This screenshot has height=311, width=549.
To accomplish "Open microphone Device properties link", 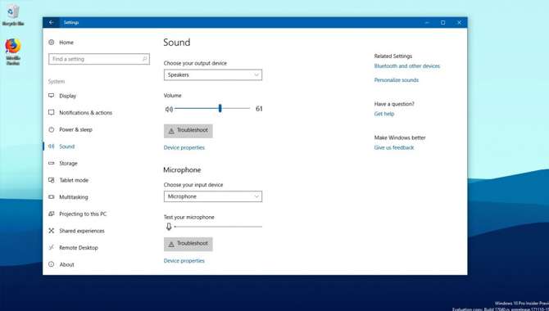I will pos(184,261).
